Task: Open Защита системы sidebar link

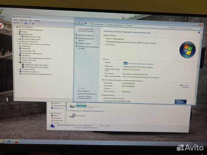Action: point(84,43)
